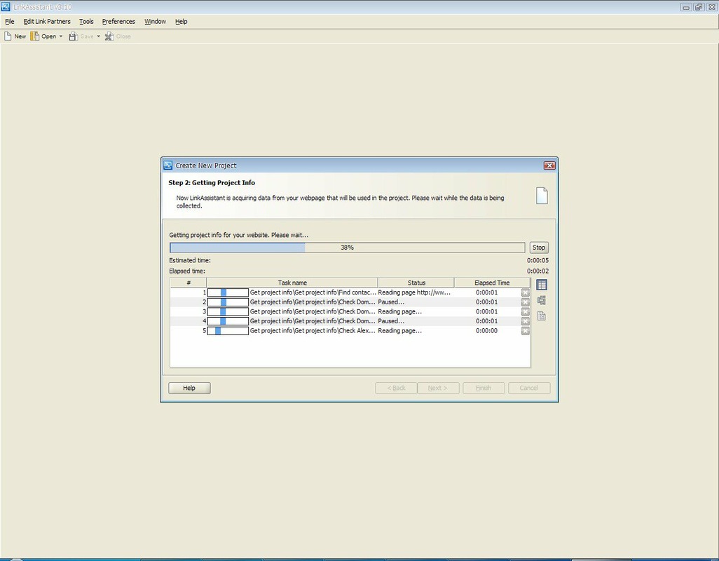Expand the Save dropdown arrow

[98, 36]
